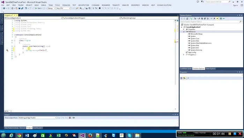This screenshot has height=138, width=244.
Task: Select System.Web reference in Solution Explorer
Action: click(x=195, y=46)
